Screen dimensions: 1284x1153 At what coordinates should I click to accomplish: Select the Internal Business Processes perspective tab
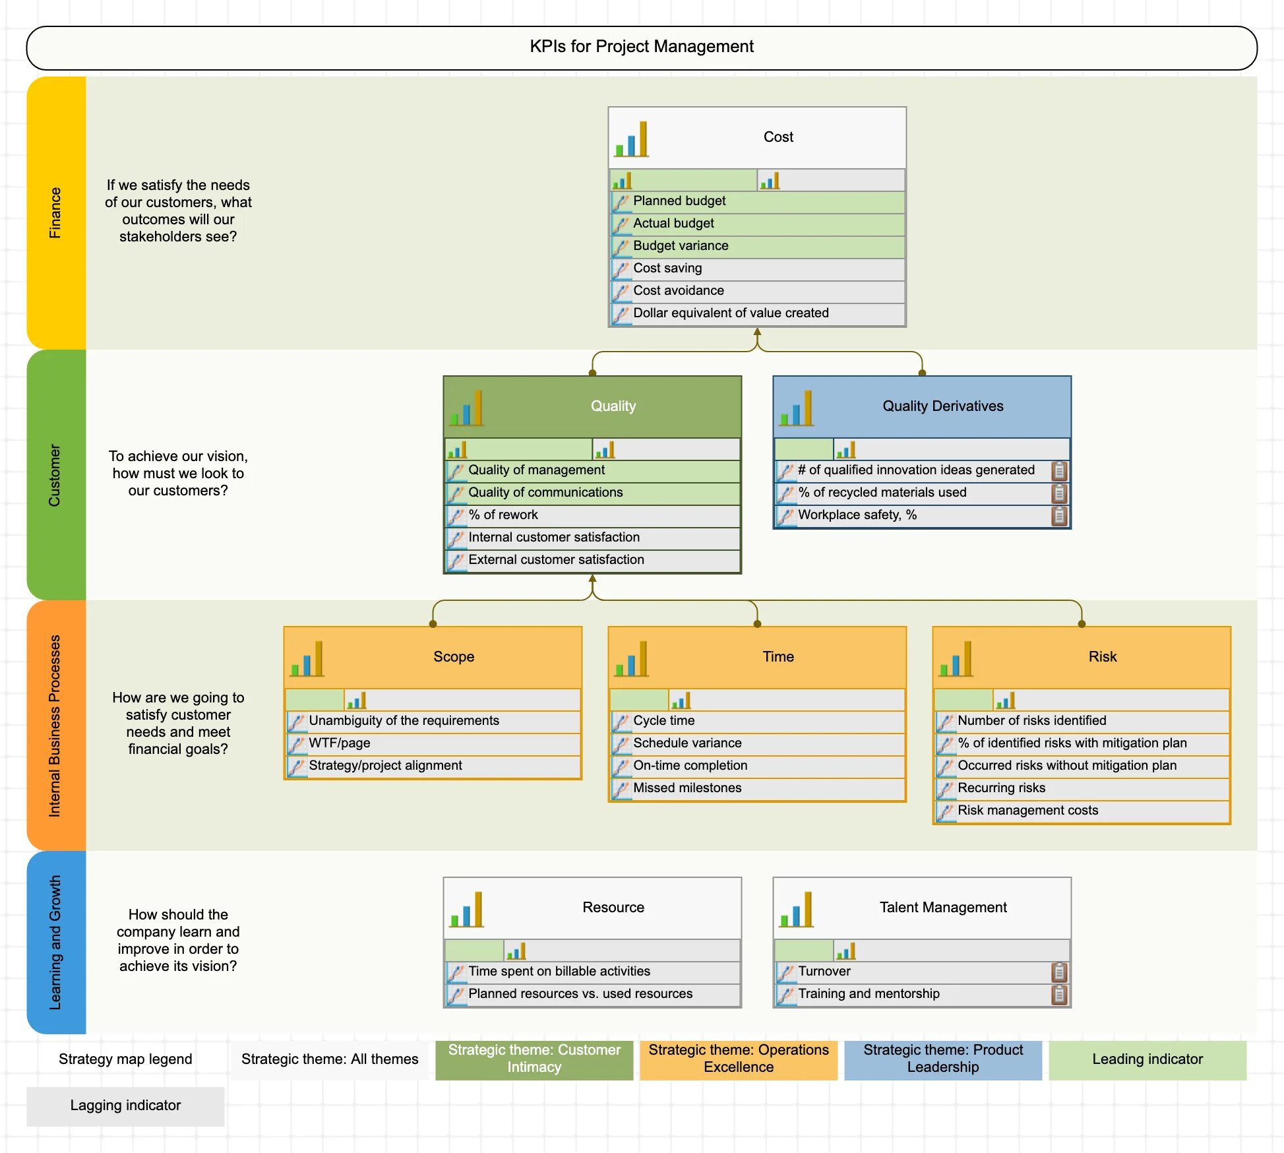point(56,726)
